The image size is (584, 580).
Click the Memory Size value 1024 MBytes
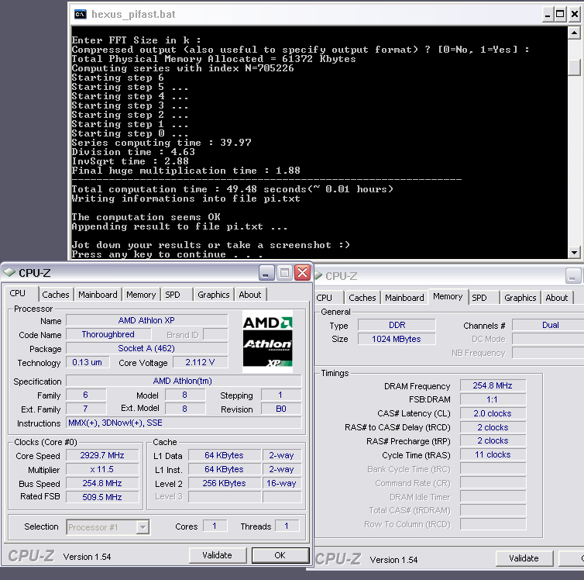397,339
